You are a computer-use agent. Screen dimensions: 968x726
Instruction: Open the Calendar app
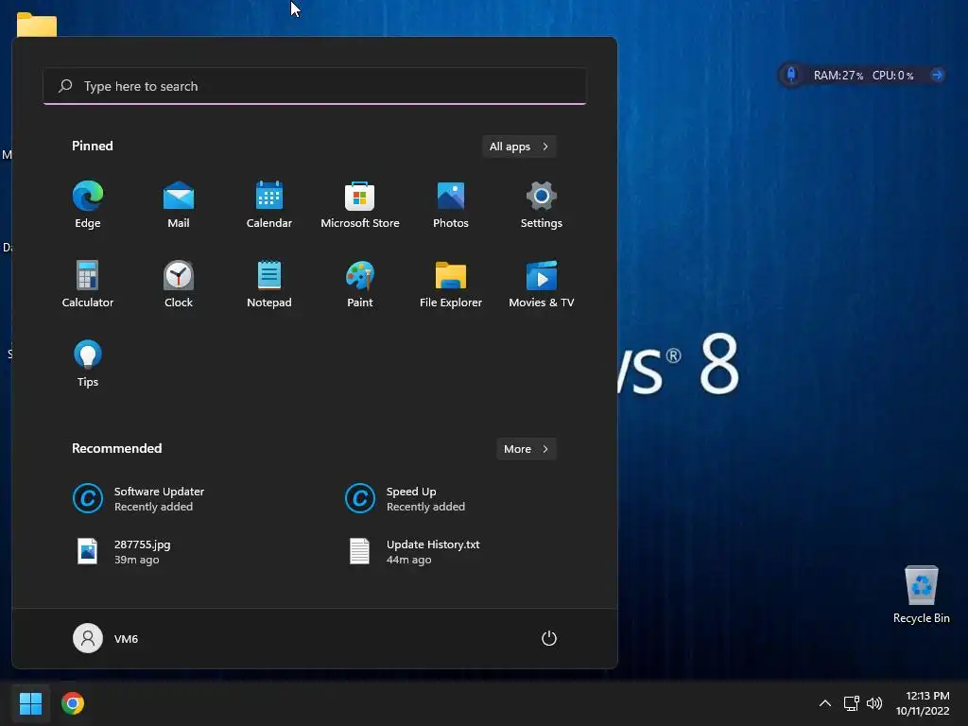[x=269, y=204]
